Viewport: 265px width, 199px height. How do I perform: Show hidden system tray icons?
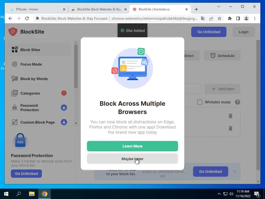219,194
